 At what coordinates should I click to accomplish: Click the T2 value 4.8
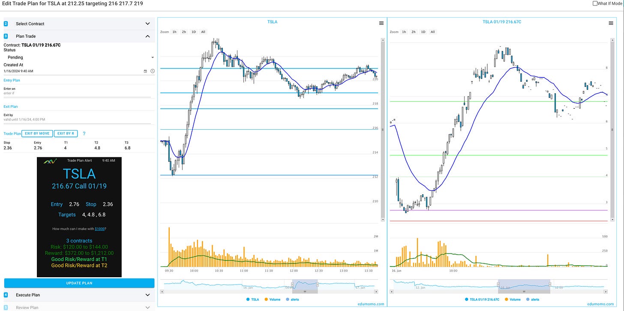[x=97, y=148]
